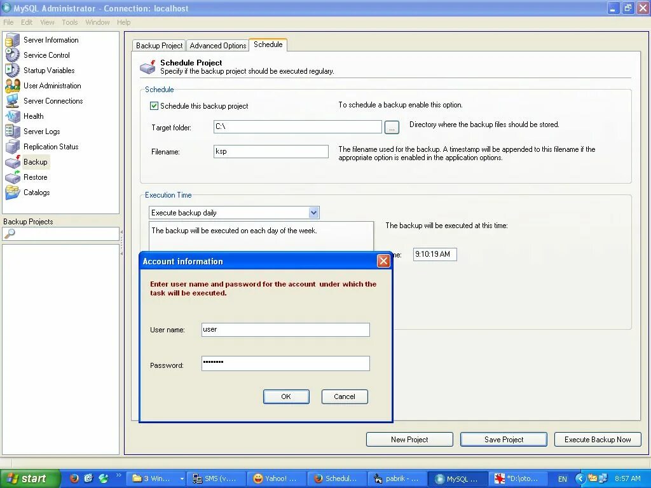Click the second quick launch icon
Viewport: 651px width, 488px height.
[88, 478]
